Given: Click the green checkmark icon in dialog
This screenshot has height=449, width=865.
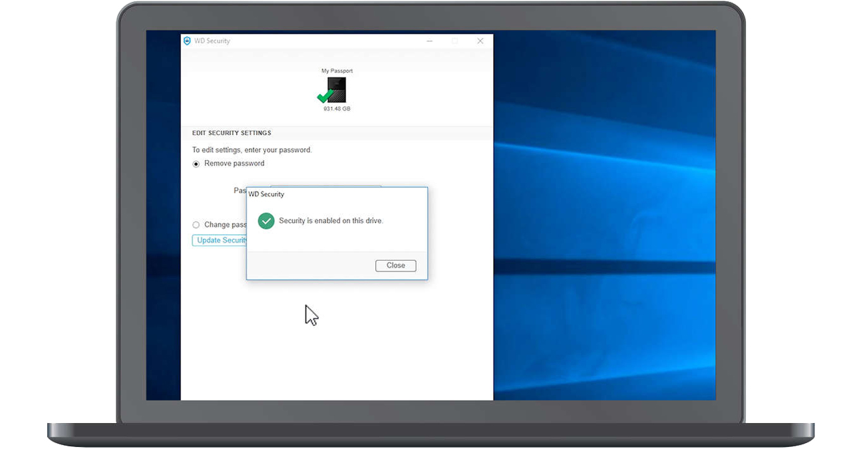Looking at the screenshot, I should 266,221.
